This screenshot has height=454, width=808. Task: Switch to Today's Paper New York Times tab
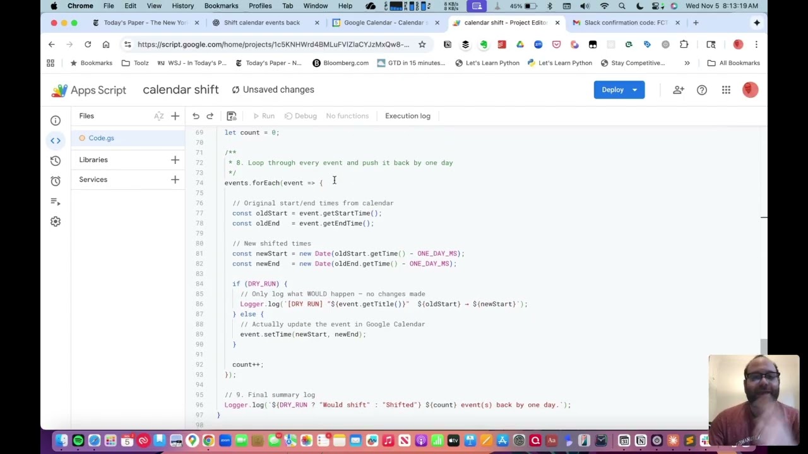(146, 23)
